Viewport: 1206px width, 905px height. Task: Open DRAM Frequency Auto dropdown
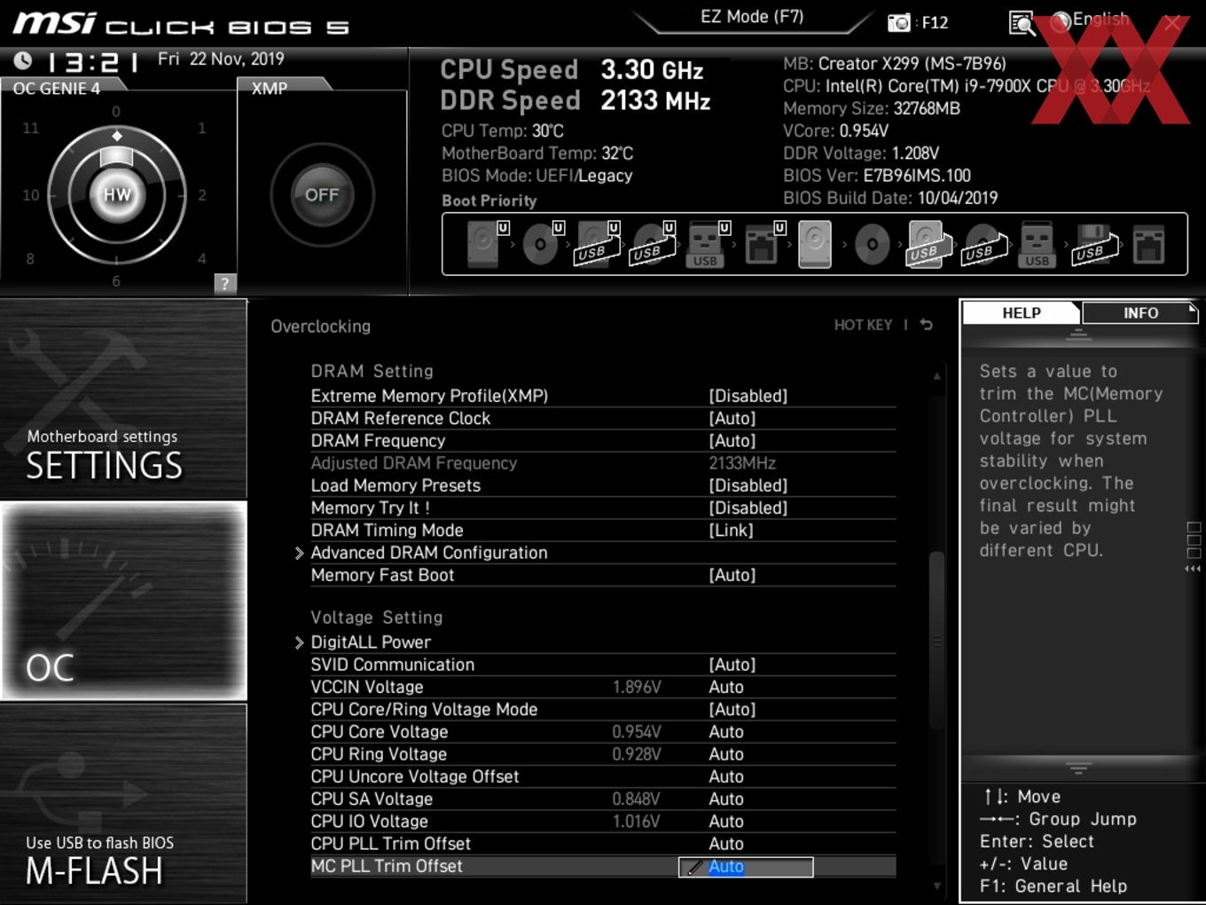click(732, 441)
